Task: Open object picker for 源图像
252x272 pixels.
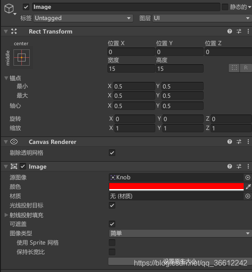Action: coord(248,177)
